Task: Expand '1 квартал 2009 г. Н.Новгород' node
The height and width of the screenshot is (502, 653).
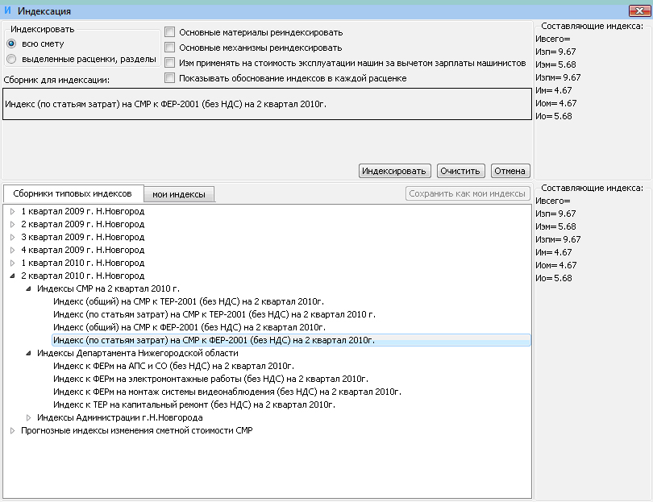Action: (13, 211)
